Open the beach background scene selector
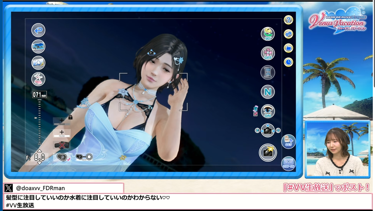 (x=38, y=46)
